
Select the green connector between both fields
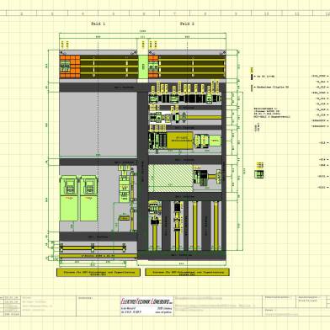click(143, 67)
